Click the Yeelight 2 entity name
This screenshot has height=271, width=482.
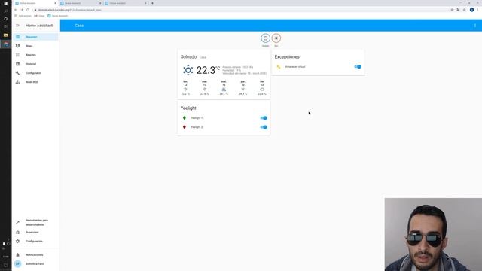click(197, 127)
